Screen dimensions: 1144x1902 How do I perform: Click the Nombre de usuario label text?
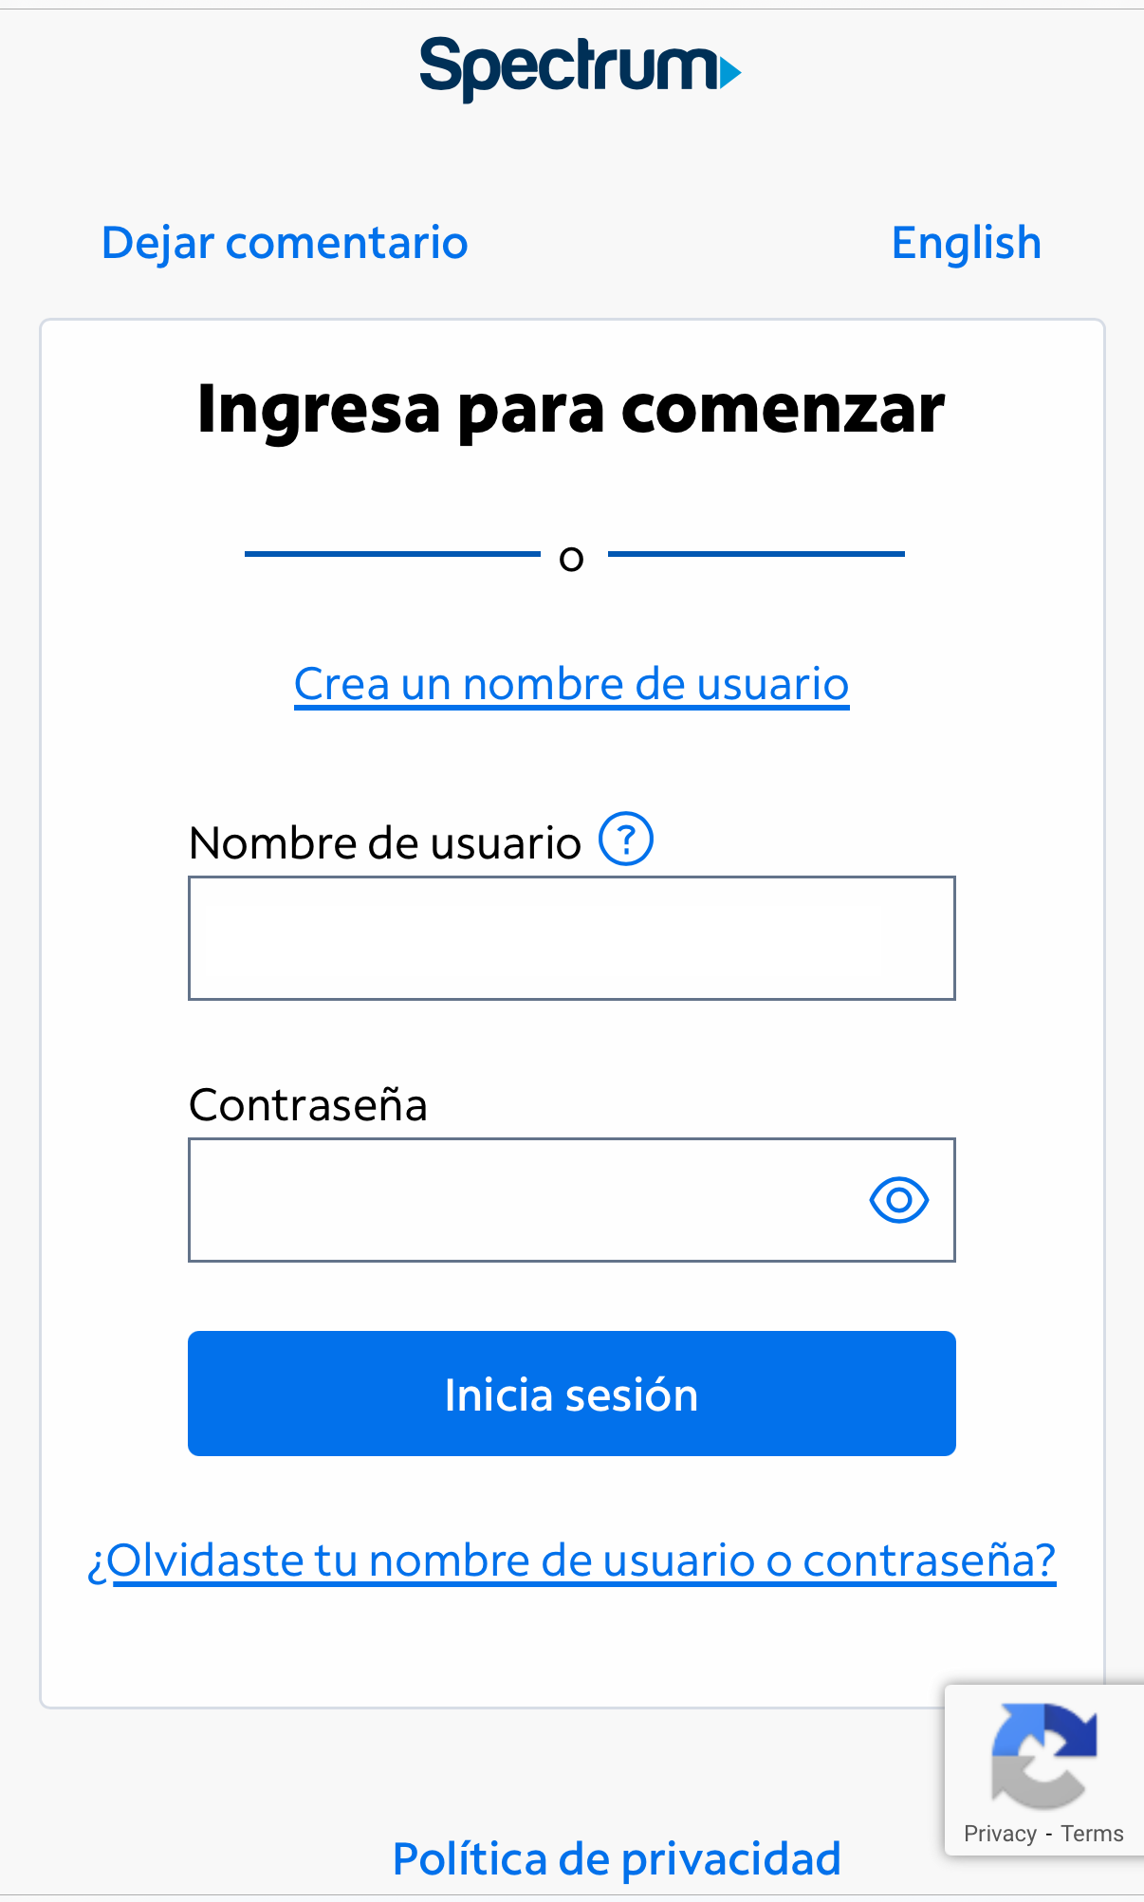click(384, 842)
